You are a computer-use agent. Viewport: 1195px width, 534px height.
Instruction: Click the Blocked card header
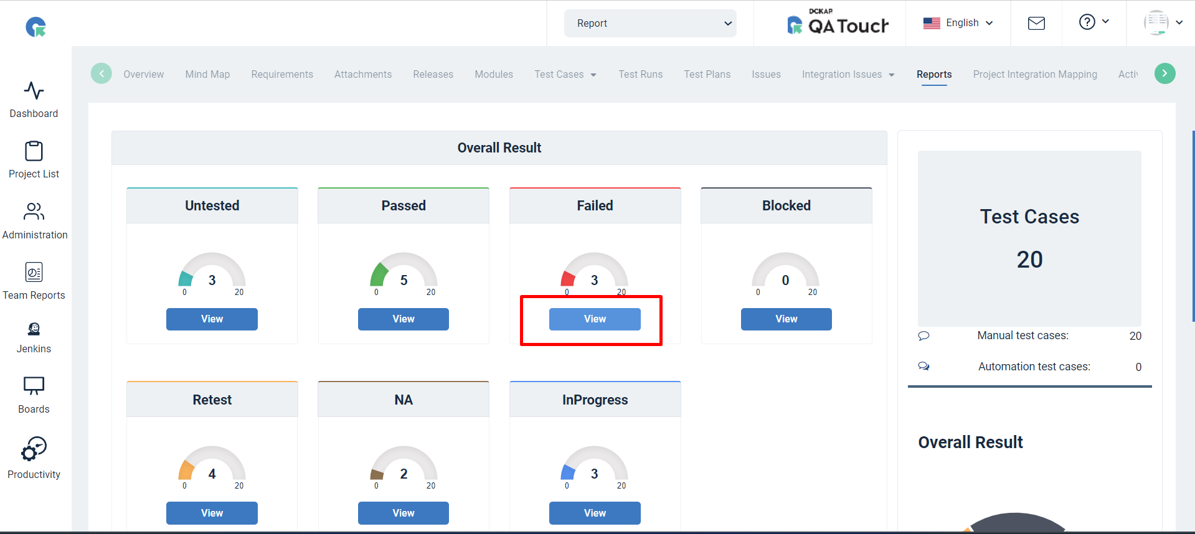pos(786,206)
